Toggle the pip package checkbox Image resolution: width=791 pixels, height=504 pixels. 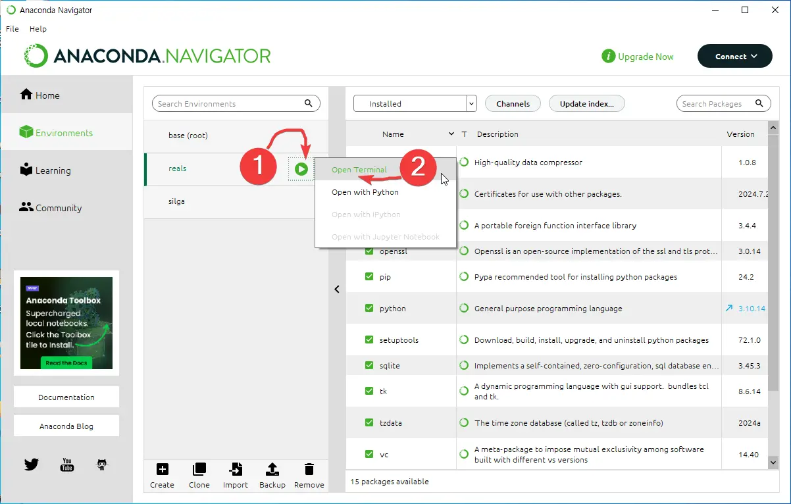(369, 277)
